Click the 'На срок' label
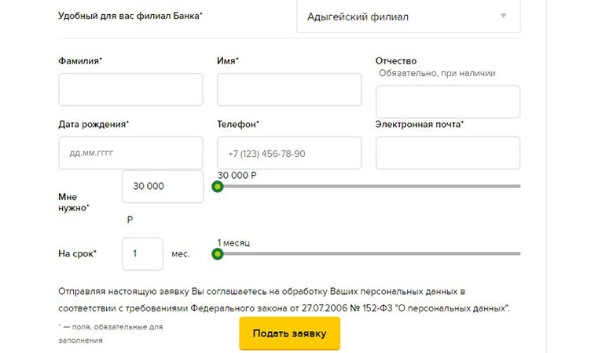613x353 pixels. coord(77,254)
